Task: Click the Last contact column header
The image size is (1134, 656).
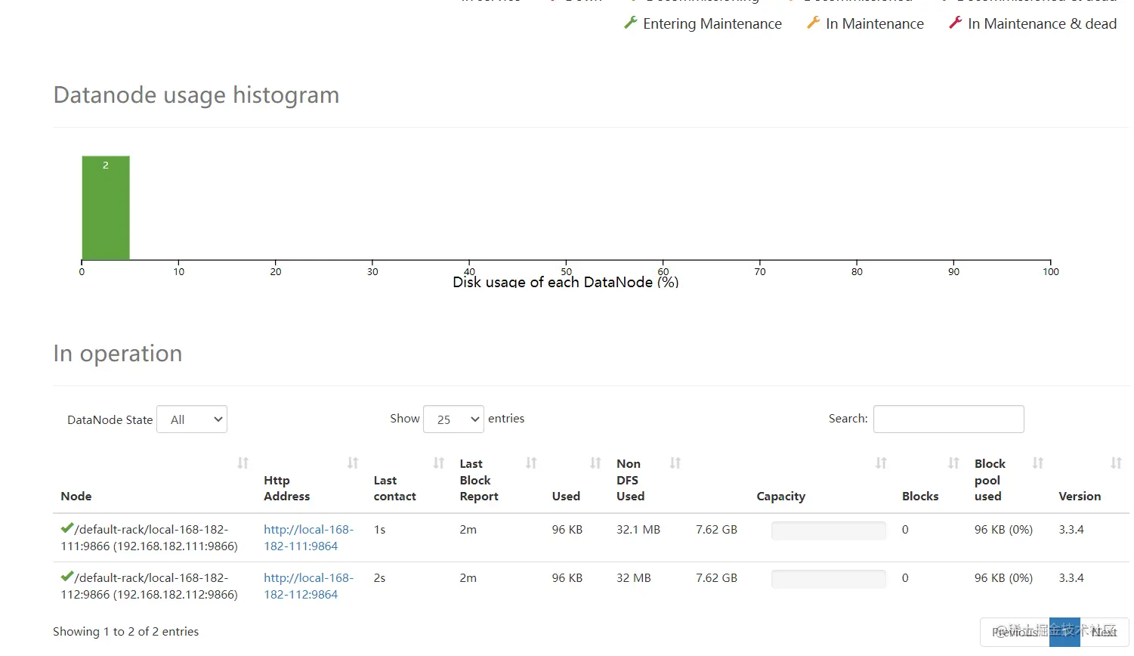Action: click(x=394, y=488)
